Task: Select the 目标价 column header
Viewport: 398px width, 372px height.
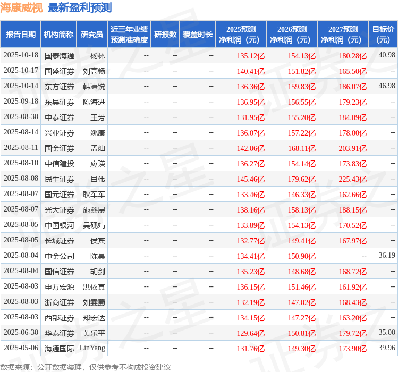Action: pyautogui.click(x=383, y=35)
